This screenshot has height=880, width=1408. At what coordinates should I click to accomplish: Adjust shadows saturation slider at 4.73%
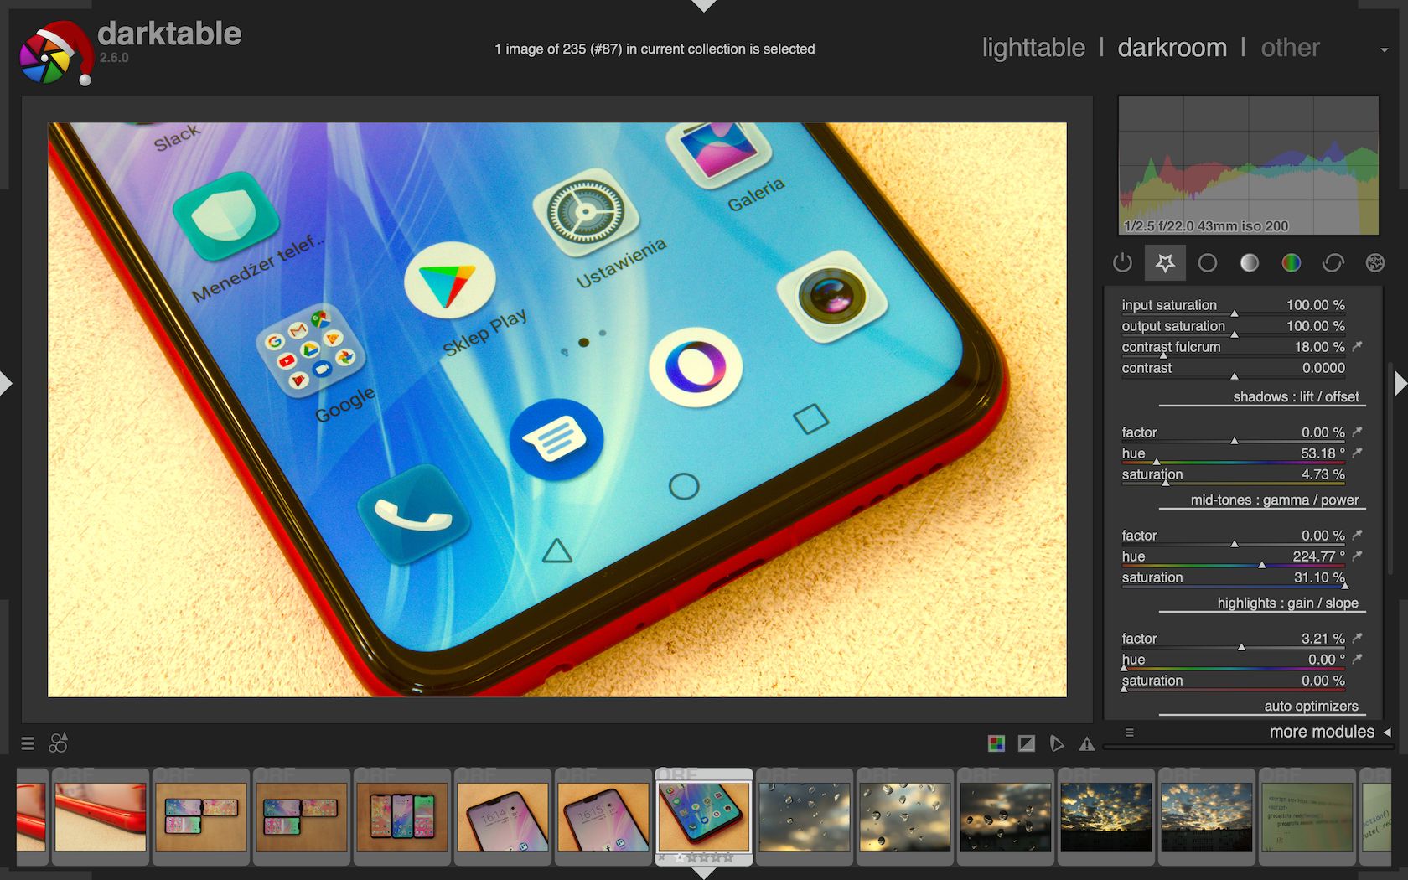(x=1234, y=475)
